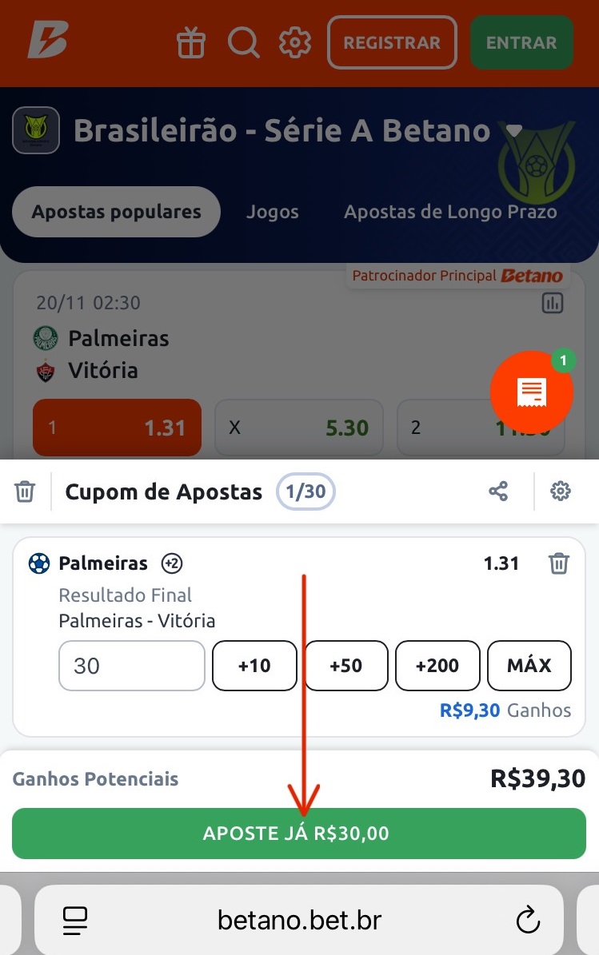
Task: Open the gift promotions icon
Action: 190,42
